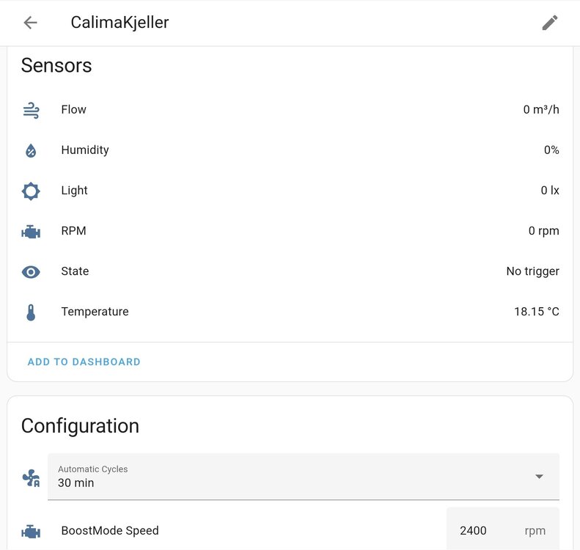
Task: Click the Flow wind icon
Action: [31, 110]
